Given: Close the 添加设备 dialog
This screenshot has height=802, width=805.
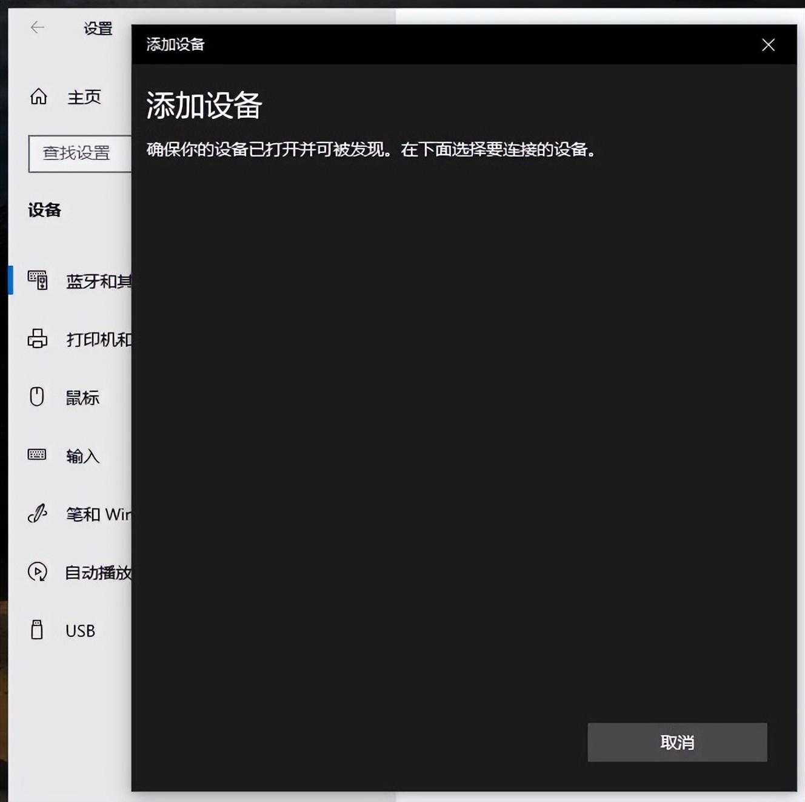Looking at the screenshot, I should 768,45.
